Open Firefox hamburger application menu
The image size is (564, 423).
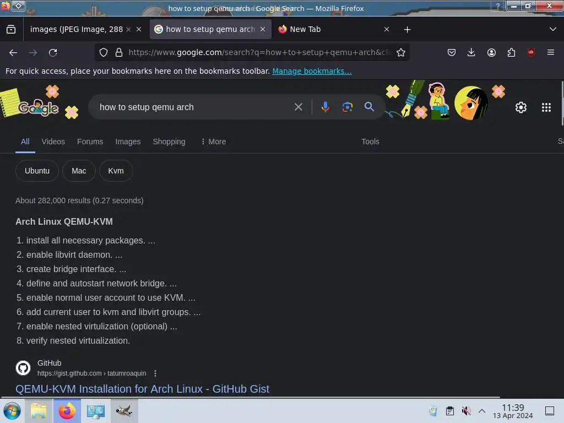point(551,52)
